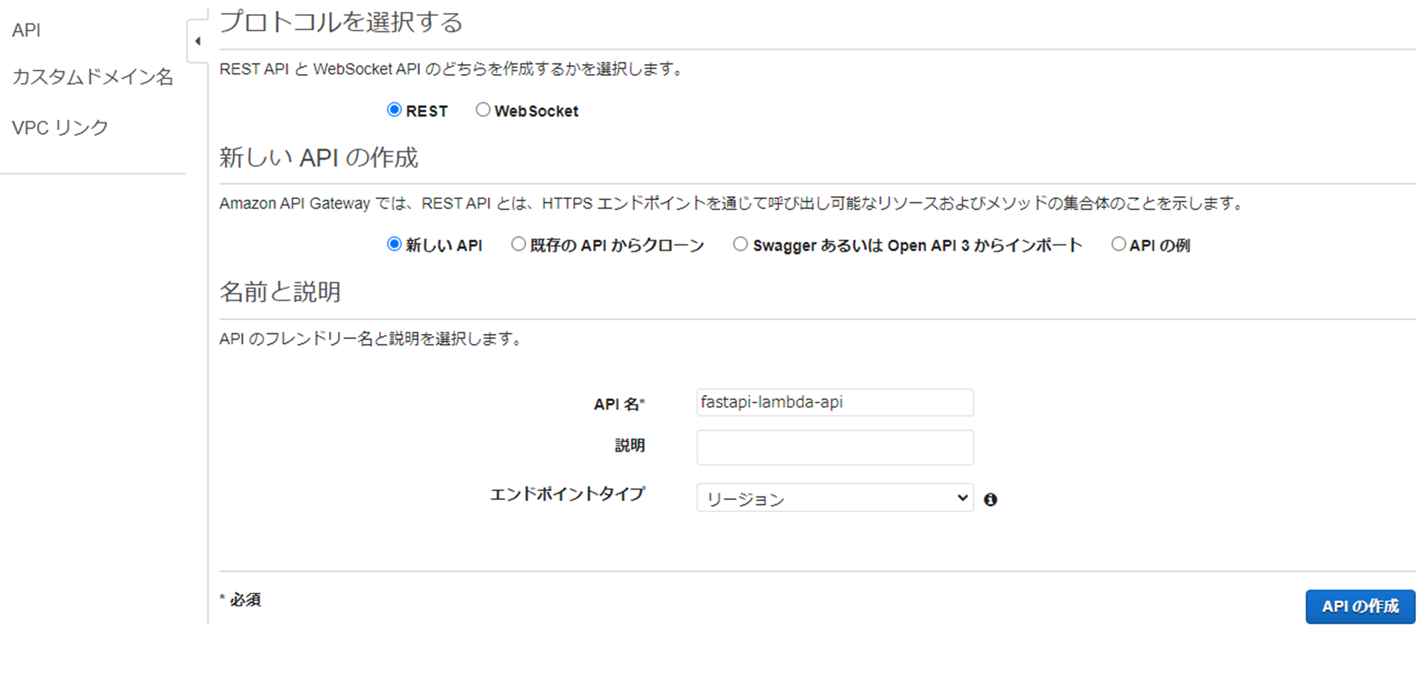Click the 説明 description field
The height and width of the screenshot is (694, 1419).
834,447
